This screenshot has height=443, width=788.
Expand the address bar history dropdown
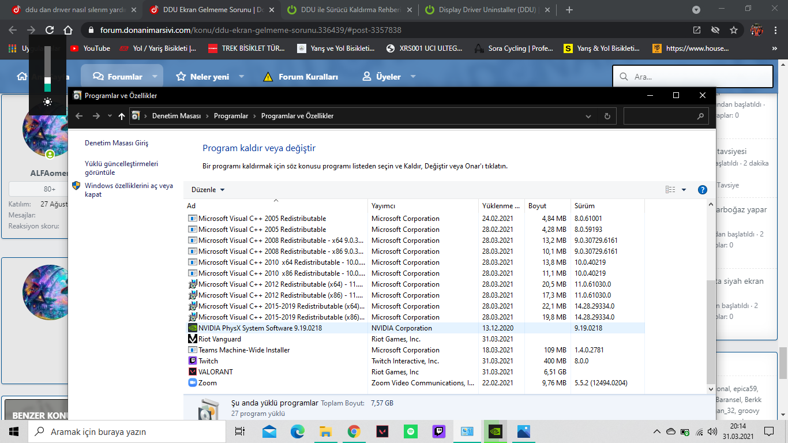[588, 116]
